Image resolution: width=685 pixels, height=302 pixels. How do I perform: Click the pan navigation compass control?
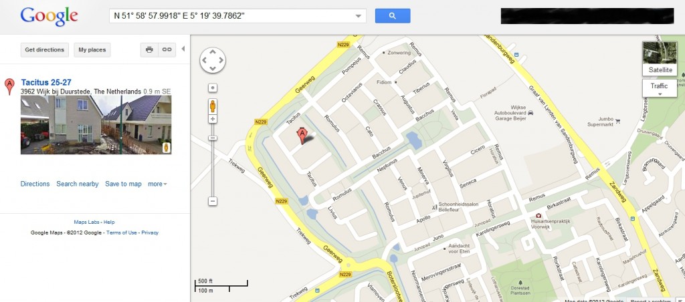[x=212, y=59]
